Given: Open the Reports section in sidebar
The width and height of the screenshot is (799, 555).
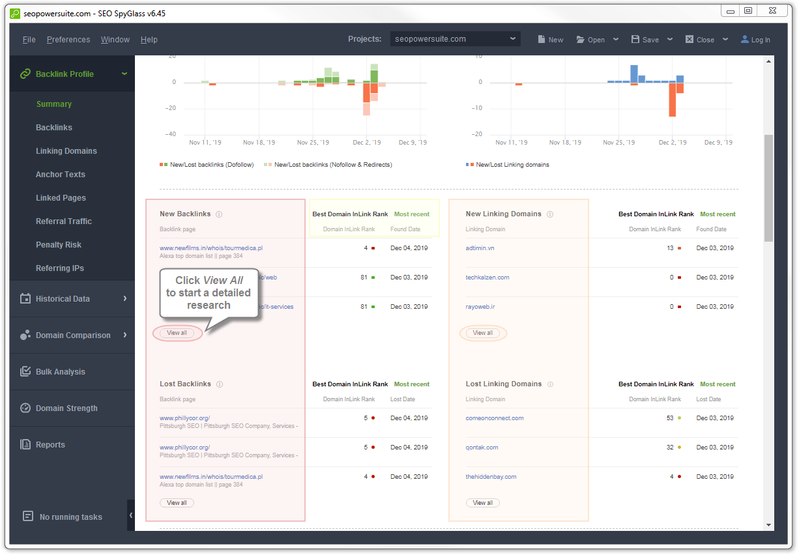Looking at the screenshot, I should tap(50, 445).
